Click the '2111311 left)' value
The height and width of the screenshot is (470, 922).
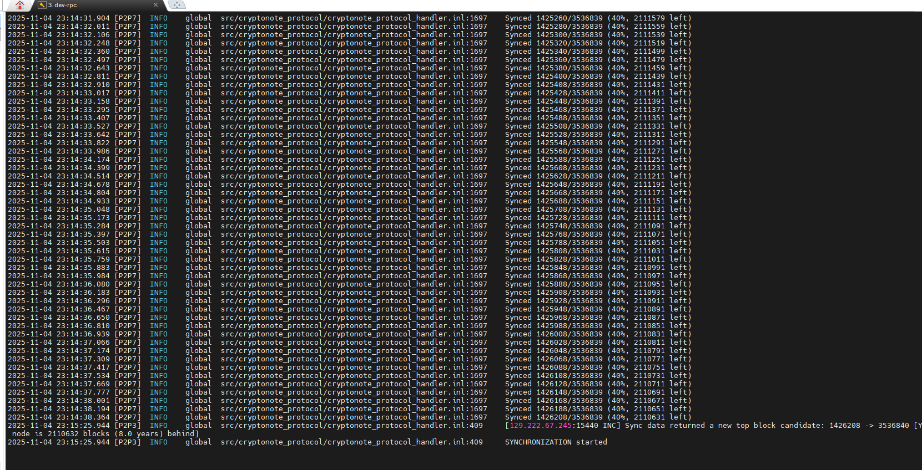663,135
